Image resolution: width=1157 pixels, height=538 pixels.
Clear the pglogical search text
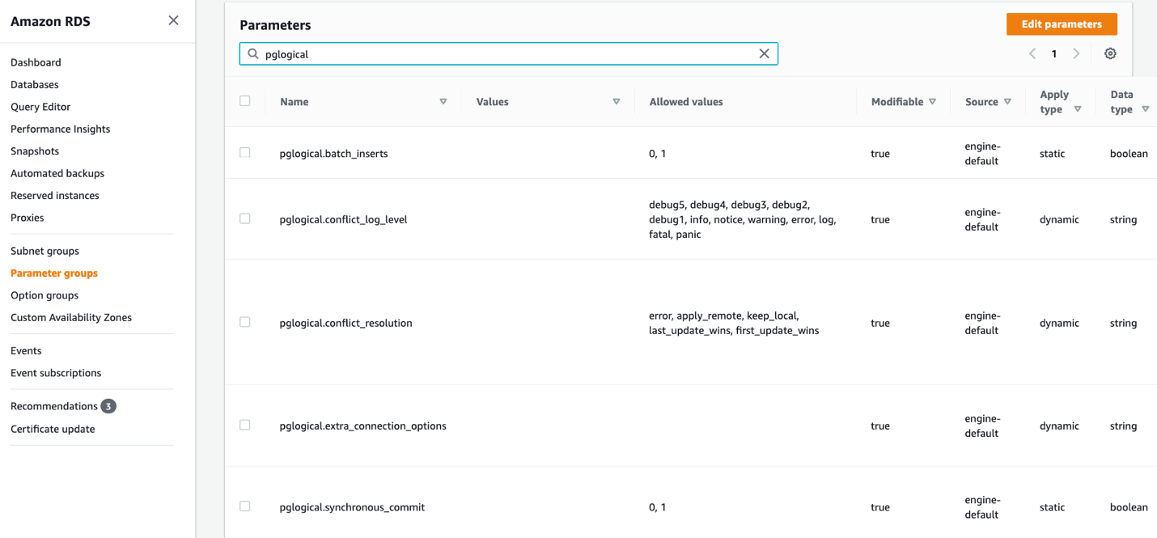point(763,53)
